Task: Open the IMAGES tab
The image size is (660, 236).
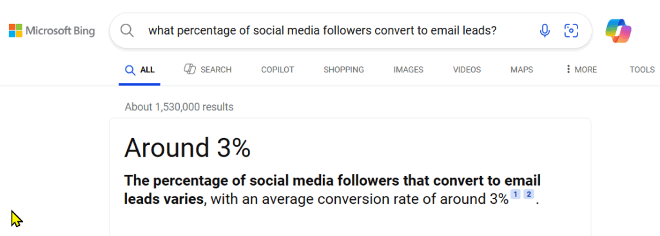Action: point(408,70)
